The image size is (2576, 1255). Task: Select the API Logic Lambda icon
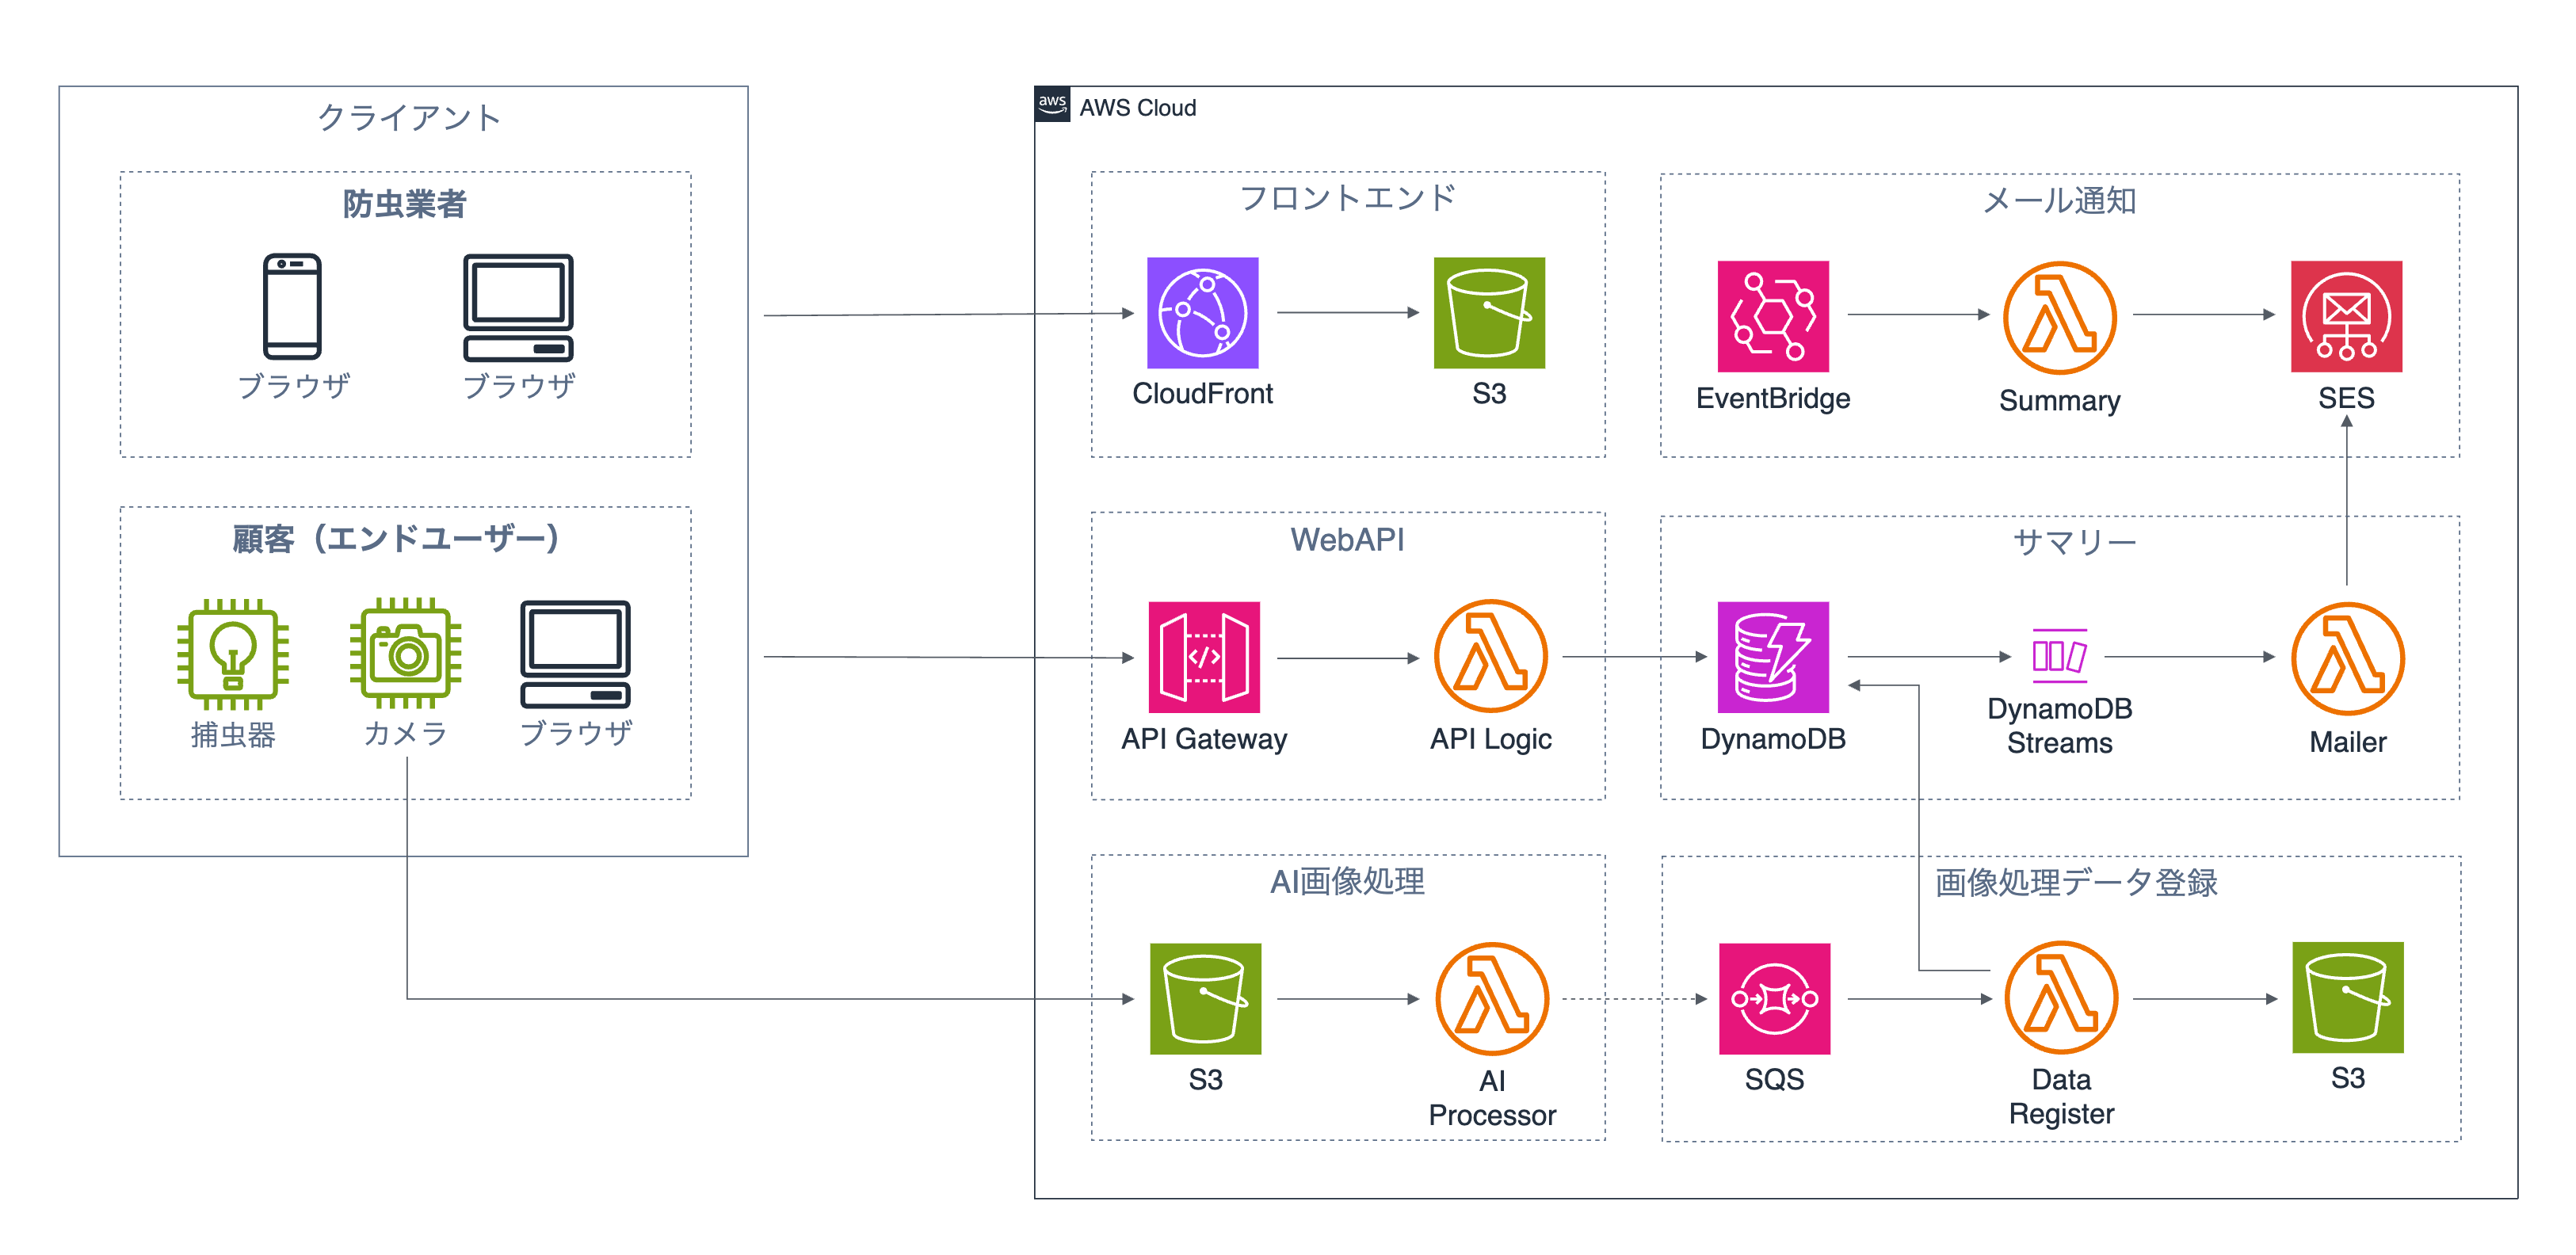(x=1490, y=656)
